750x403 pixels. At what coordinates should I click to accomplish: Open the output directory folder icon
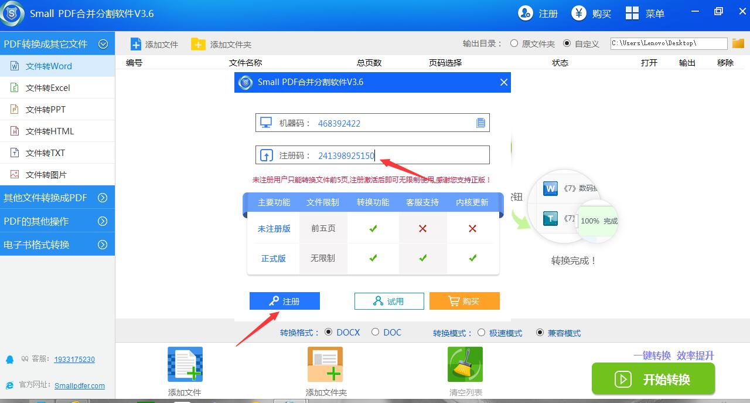coord(738,43)
